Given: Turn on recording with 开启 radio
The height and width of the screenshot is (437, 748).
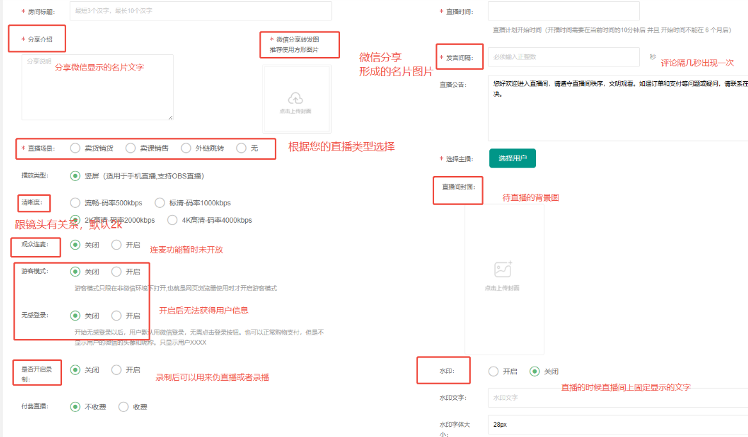Looking at the screenshot, I should pos(117,370).
